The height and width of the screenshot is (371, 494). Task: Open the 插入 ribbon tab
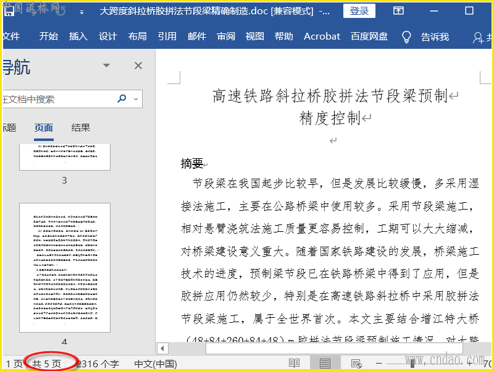[x=78, y=36]
